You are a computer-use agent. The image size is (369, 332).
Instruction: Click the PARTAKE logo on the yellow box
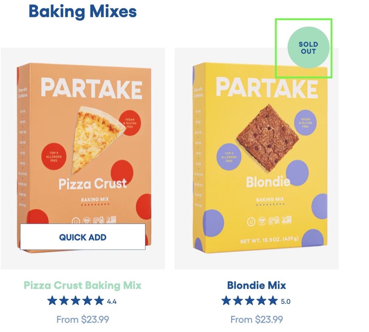[267, 88]
